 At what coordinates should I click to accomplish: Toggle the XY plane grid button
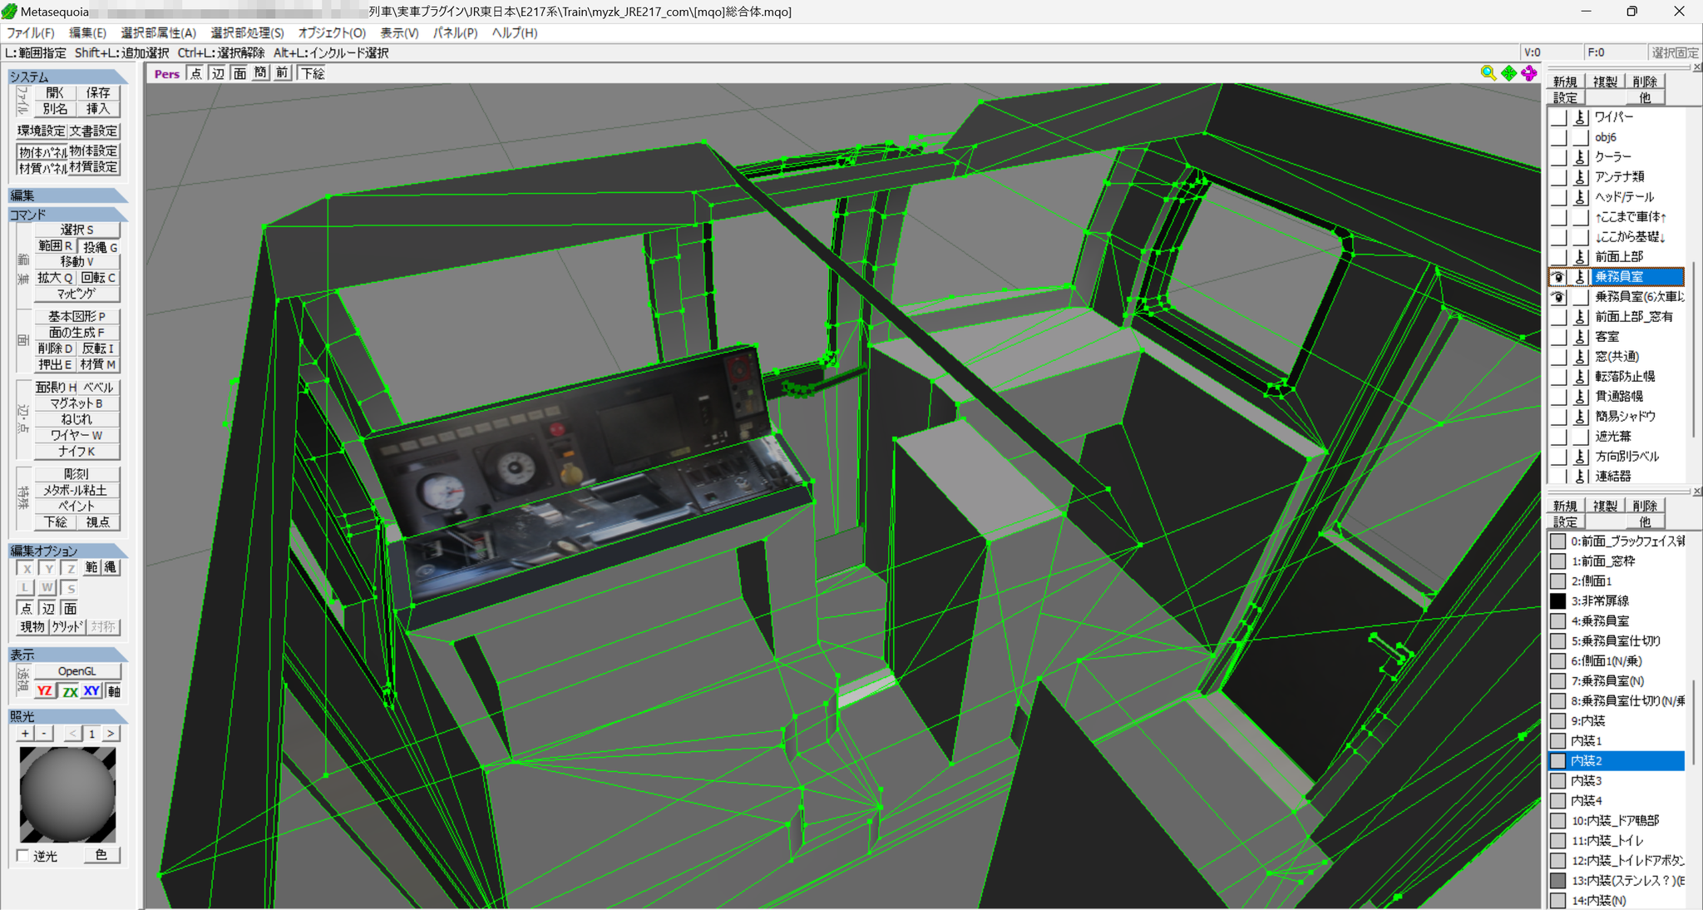pyautogui.click(x=91, y=691)
